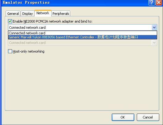
Task: Choose Connected network card in the open list
Action: coord(82,33)
